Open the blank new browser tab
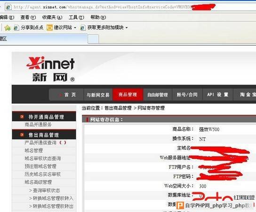The image size is (256, 212). 93,39
